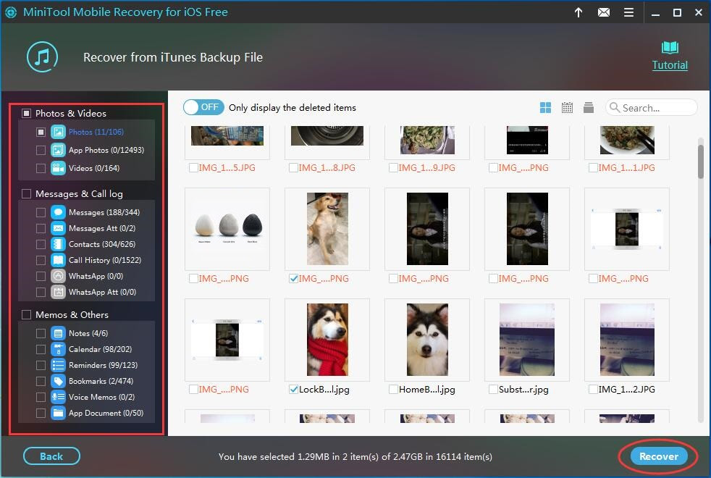Check the Subst...r.jpg checkbox

tap(493, 389)
